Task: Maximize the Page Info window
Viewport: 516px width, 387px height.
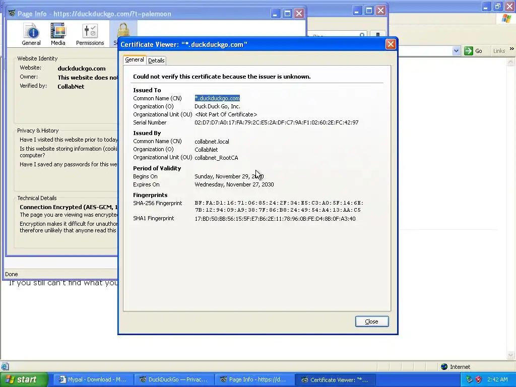Action: tap(287, 14)
